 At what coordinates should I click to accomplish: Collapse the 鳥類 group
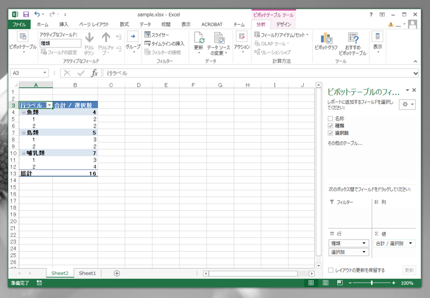tap(24, 133)
